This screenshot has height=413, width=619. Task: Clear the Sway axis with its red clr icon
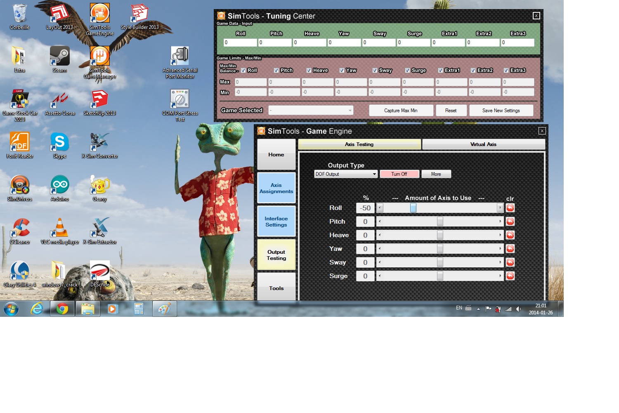click(510, 262)
